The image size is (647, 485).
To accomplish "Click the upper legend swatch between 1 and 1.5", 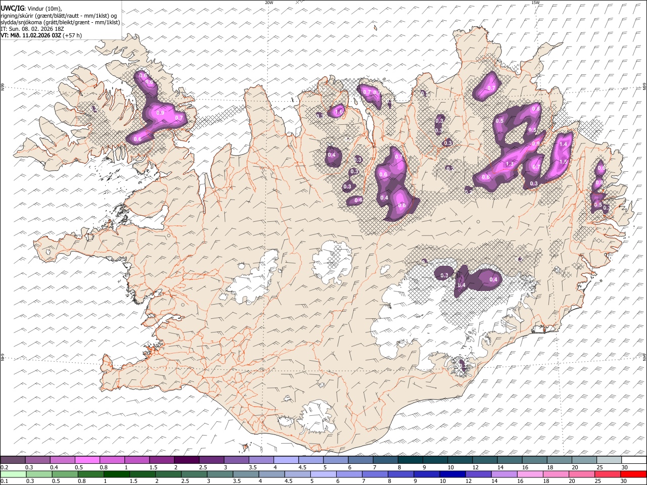I will [137, 460].
